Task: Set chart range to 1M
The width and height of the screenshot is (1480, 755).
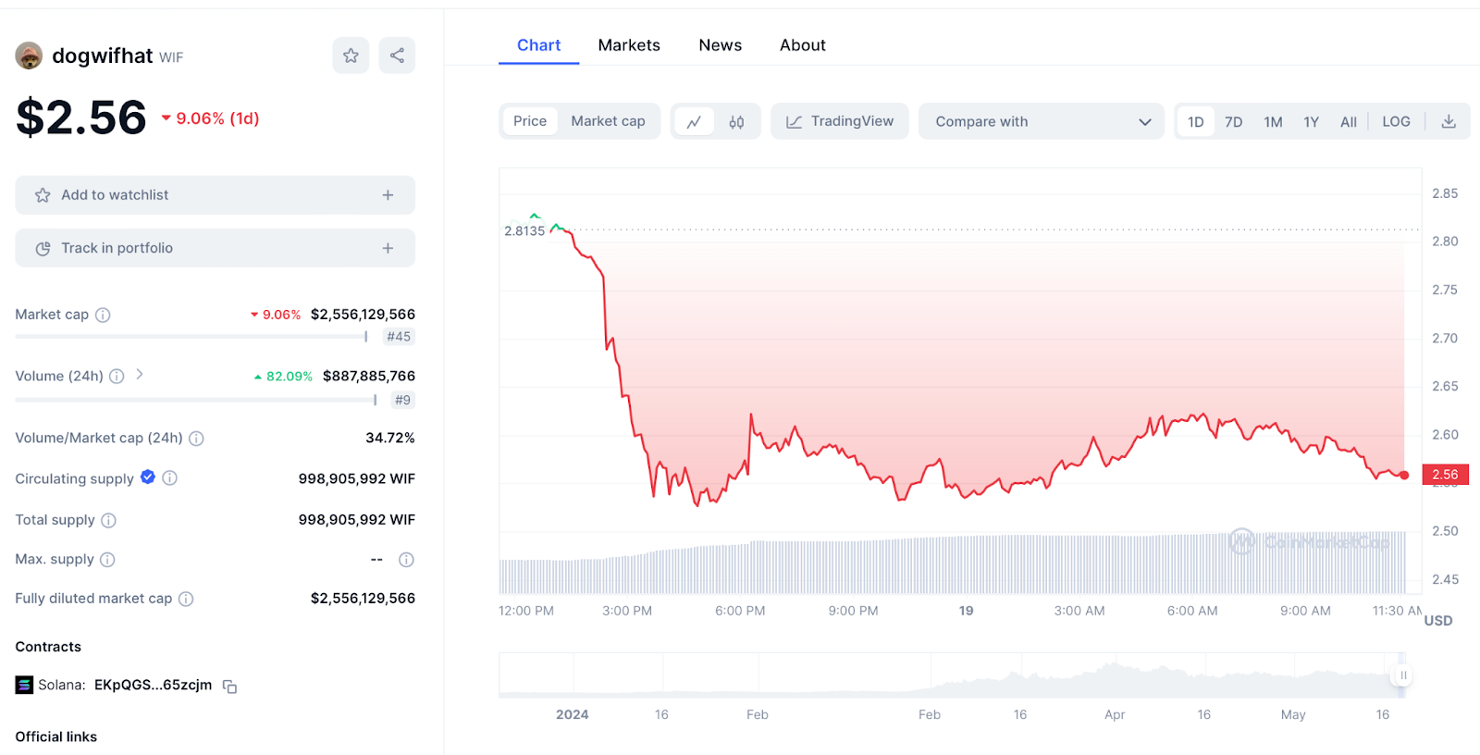Action: [1273, 121]
